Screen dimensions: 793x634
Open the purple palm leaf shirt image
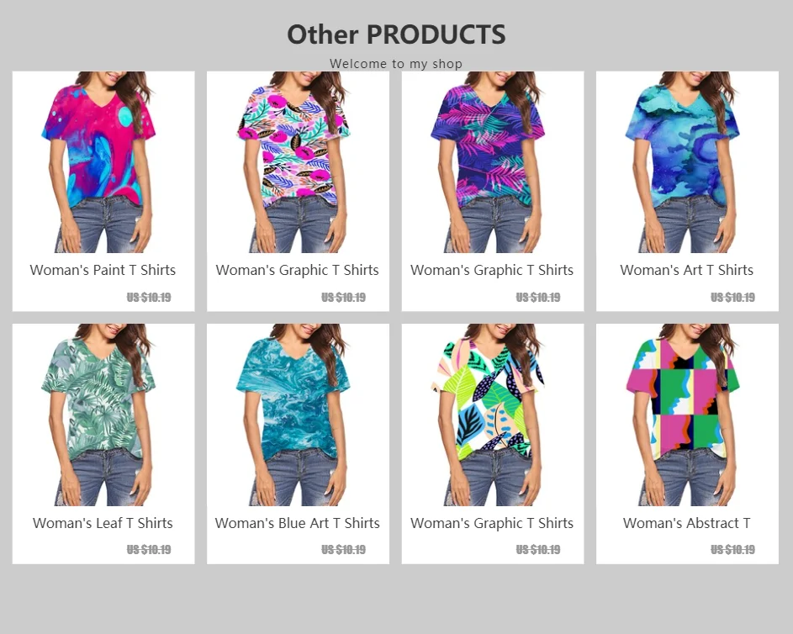493,161
